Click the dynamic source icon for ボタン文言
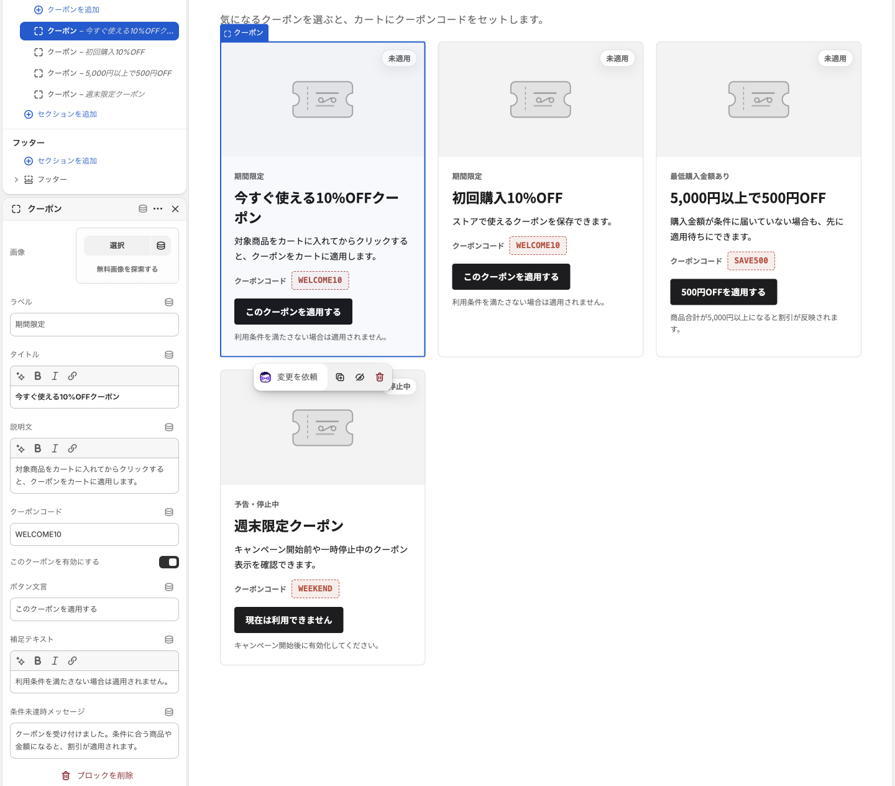Screen dimensions: 895x786 (169, 587)
